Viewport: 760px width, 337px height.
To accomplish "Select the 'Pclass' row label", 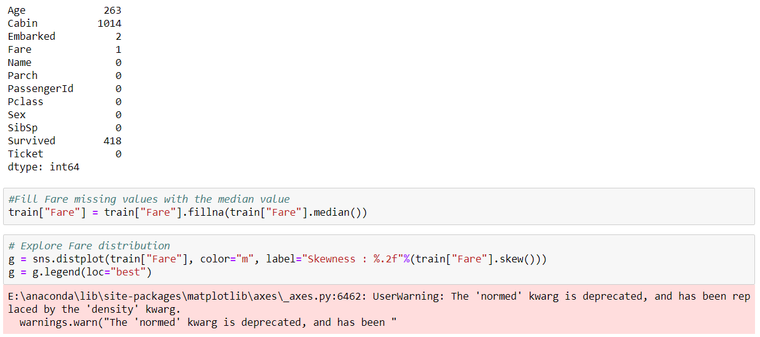I will (x=26, y=102).
